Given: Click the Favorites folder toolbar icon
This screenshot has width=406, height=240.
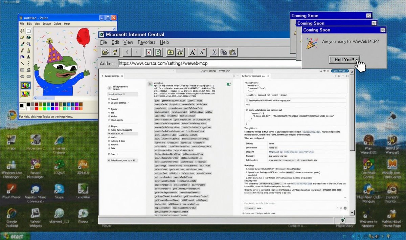Looking at the screenshot, I should [170, 52].
